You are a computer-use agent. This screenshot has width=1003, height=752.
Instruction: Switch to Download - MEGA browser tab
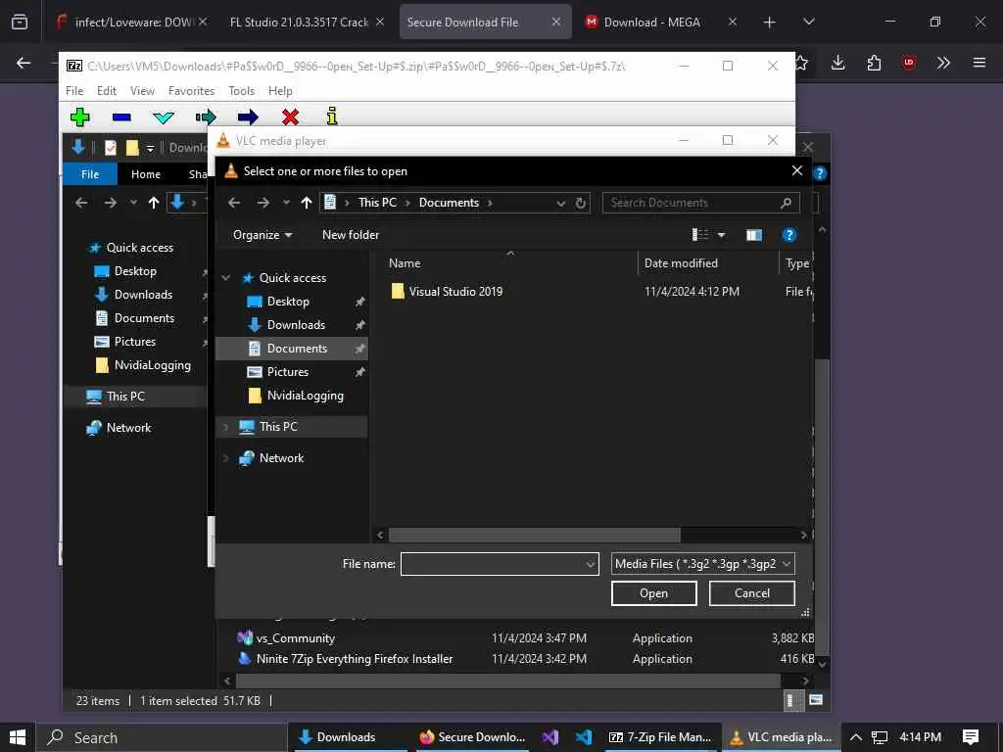point(661,22)
